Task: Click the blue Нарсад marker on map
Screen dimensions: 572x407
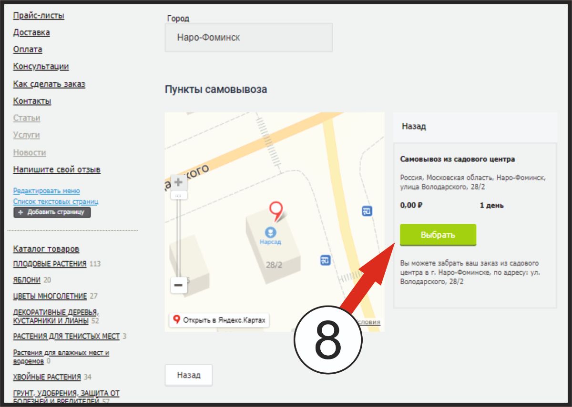Action: click(x=270, y=232)
